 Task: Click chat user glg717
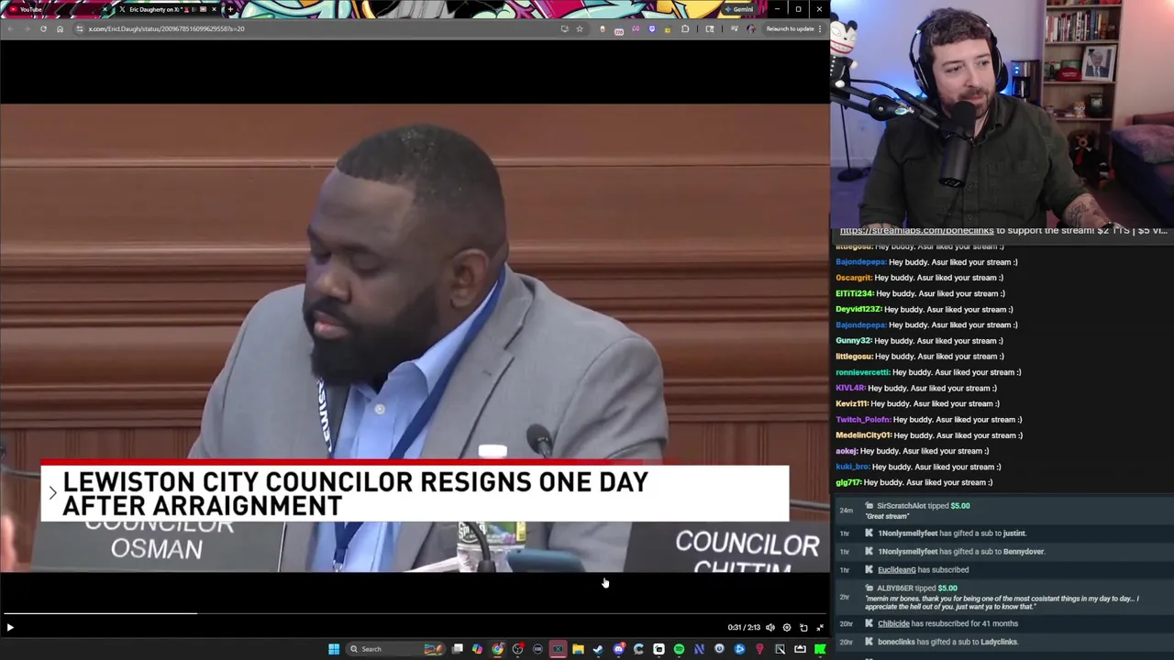click(848, 482)
